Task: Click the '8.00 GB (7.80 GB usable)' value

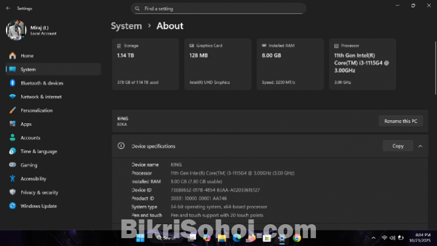Action: pos(197,181)
